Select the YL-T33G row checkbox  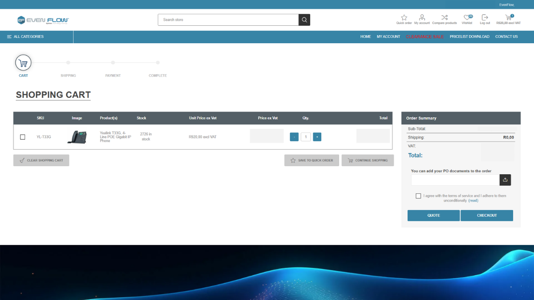pyautogui.click(x=23, y=137)
